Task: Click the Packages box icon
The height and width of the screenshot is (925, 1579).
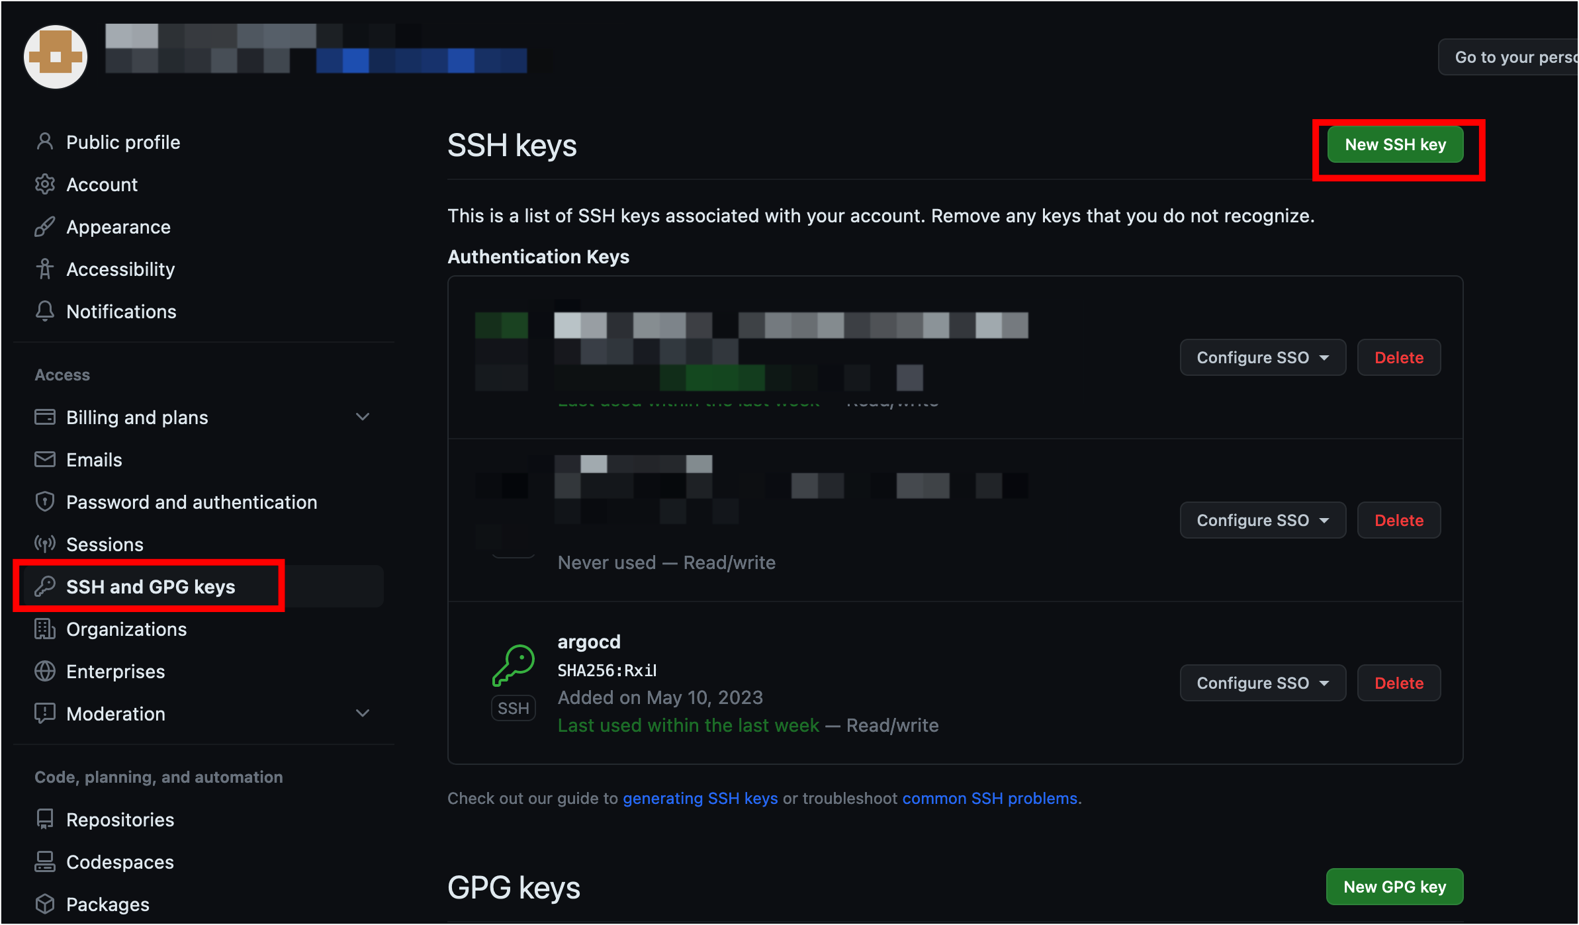Action: click(45, 904)
